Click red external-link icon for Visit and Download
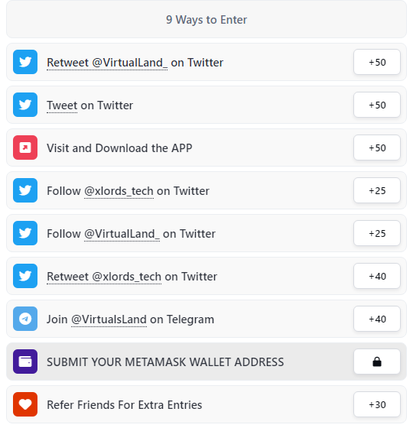Screen dimensions: 413x428 click(25, 148)
